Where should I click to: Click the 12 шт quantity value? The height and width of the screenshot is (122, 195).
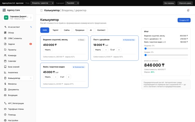(112, 50)
